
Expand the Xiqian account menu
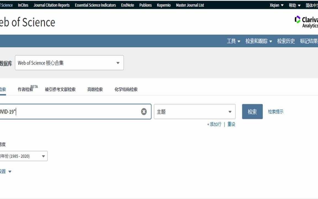coord(277,5)
